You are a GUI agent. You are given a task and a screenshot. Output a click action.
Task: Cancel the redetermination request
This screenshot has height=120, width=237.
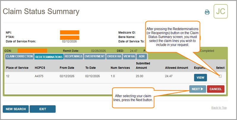coord(216,89)
